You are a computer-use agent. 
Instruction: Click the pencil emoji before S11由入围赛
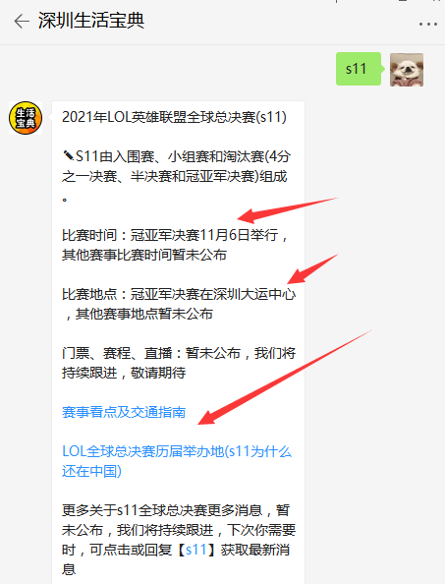69,155
